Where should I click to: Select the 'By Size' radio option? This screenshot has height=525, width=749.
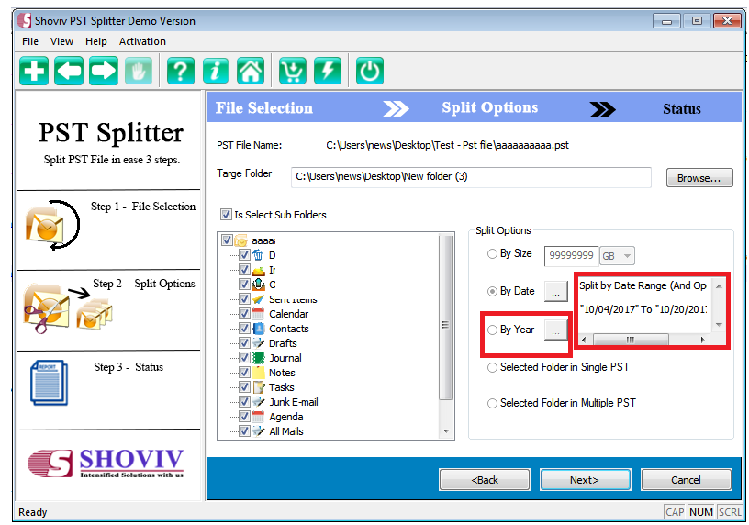point(492,253)
